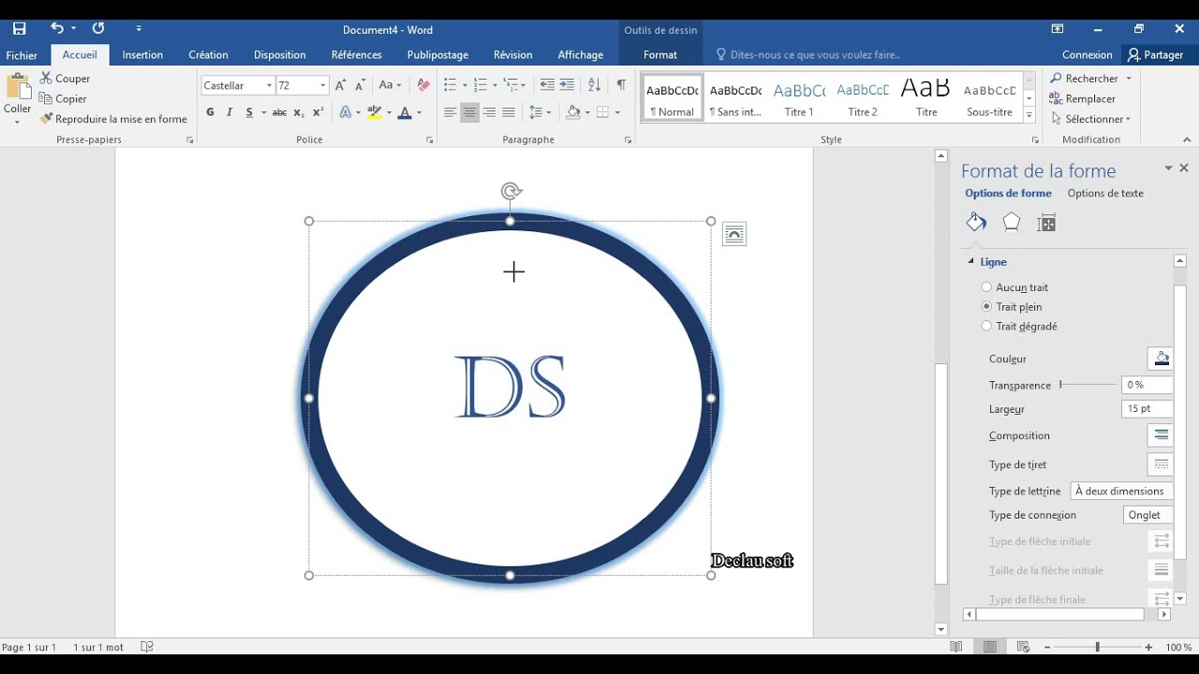Switch to Options de texte
The height and width of the screenshot is (674, 1199).
click(1105, 194)
